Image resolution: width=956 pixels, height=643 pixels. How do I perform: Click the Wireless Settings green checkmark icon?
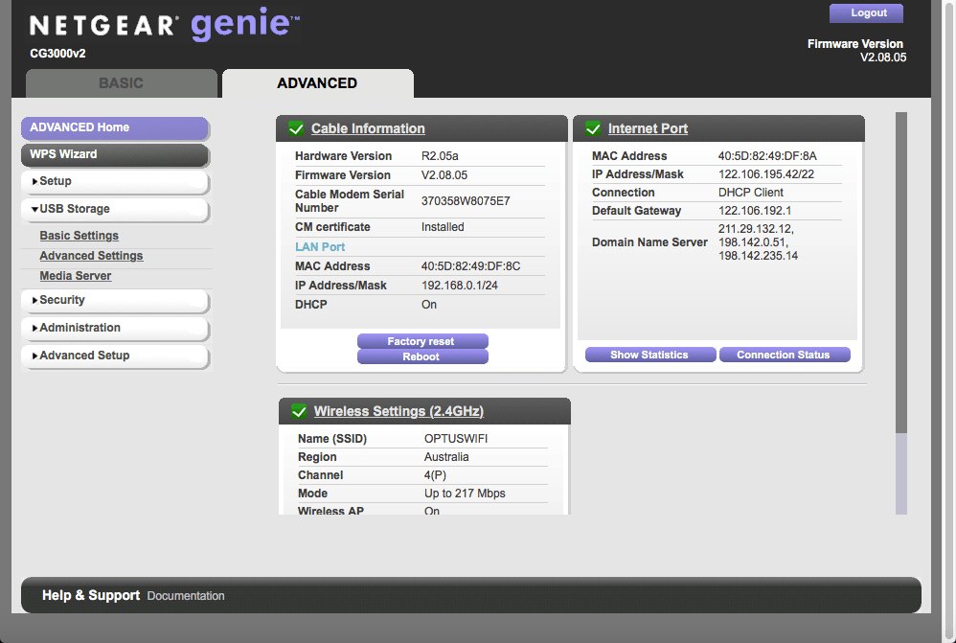point(299,411)
